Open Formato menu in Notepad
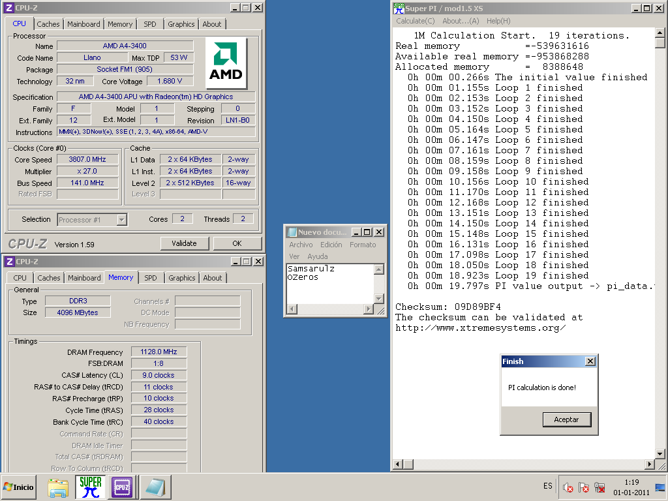668x501 pixels. [363, 245]
